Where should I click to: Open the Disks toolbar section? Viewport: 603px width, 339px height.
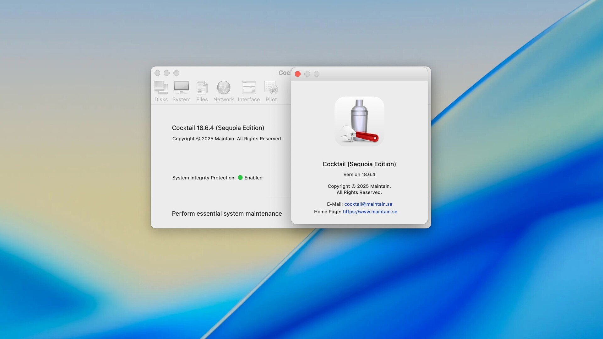[161, 91]
